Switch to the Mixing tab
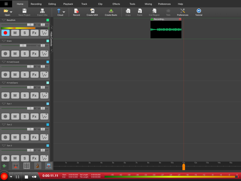 148,4
